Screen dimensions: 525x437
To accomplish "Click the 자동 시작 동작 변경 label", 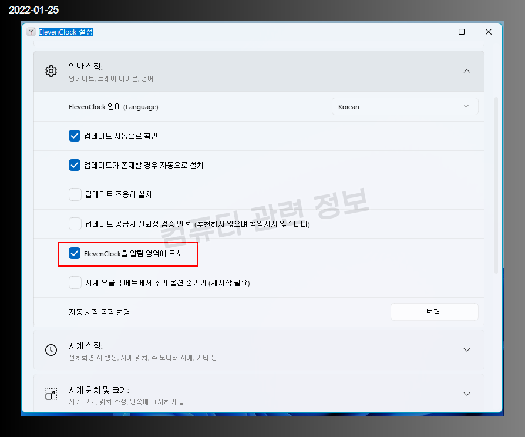I will pyautogui.click(x=99, y=312).
